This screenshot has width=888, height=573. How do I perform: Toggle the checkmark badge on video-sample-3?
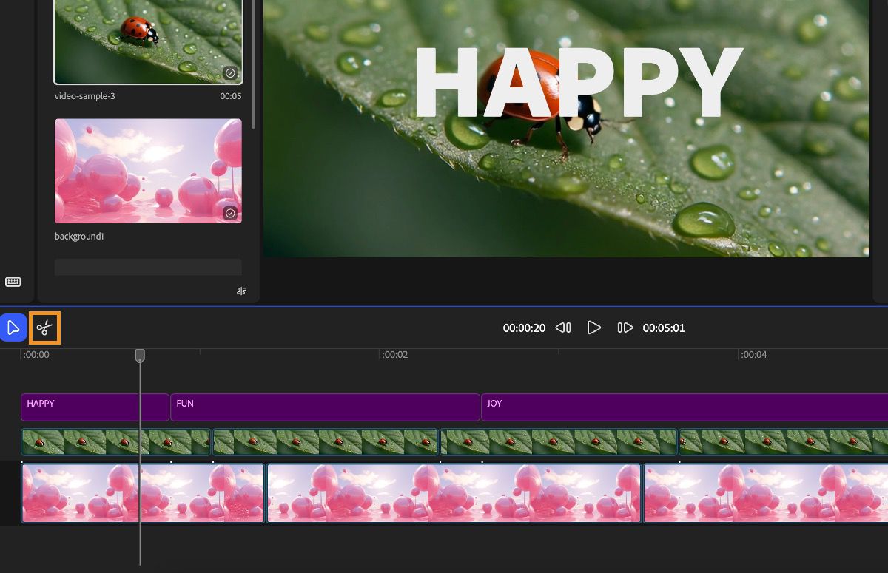(x=230, y=73)
